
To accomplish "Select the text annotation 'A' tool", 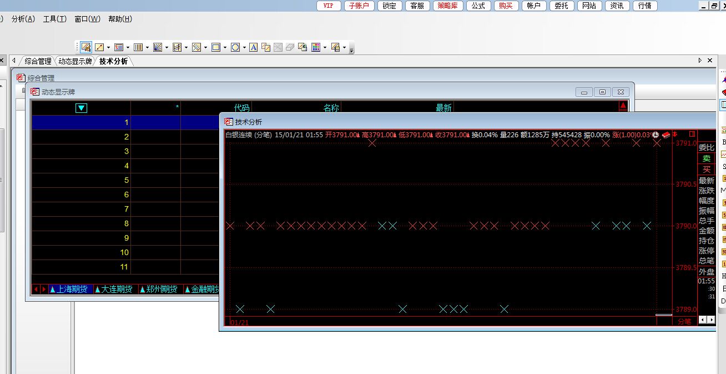I will [253, 48].
